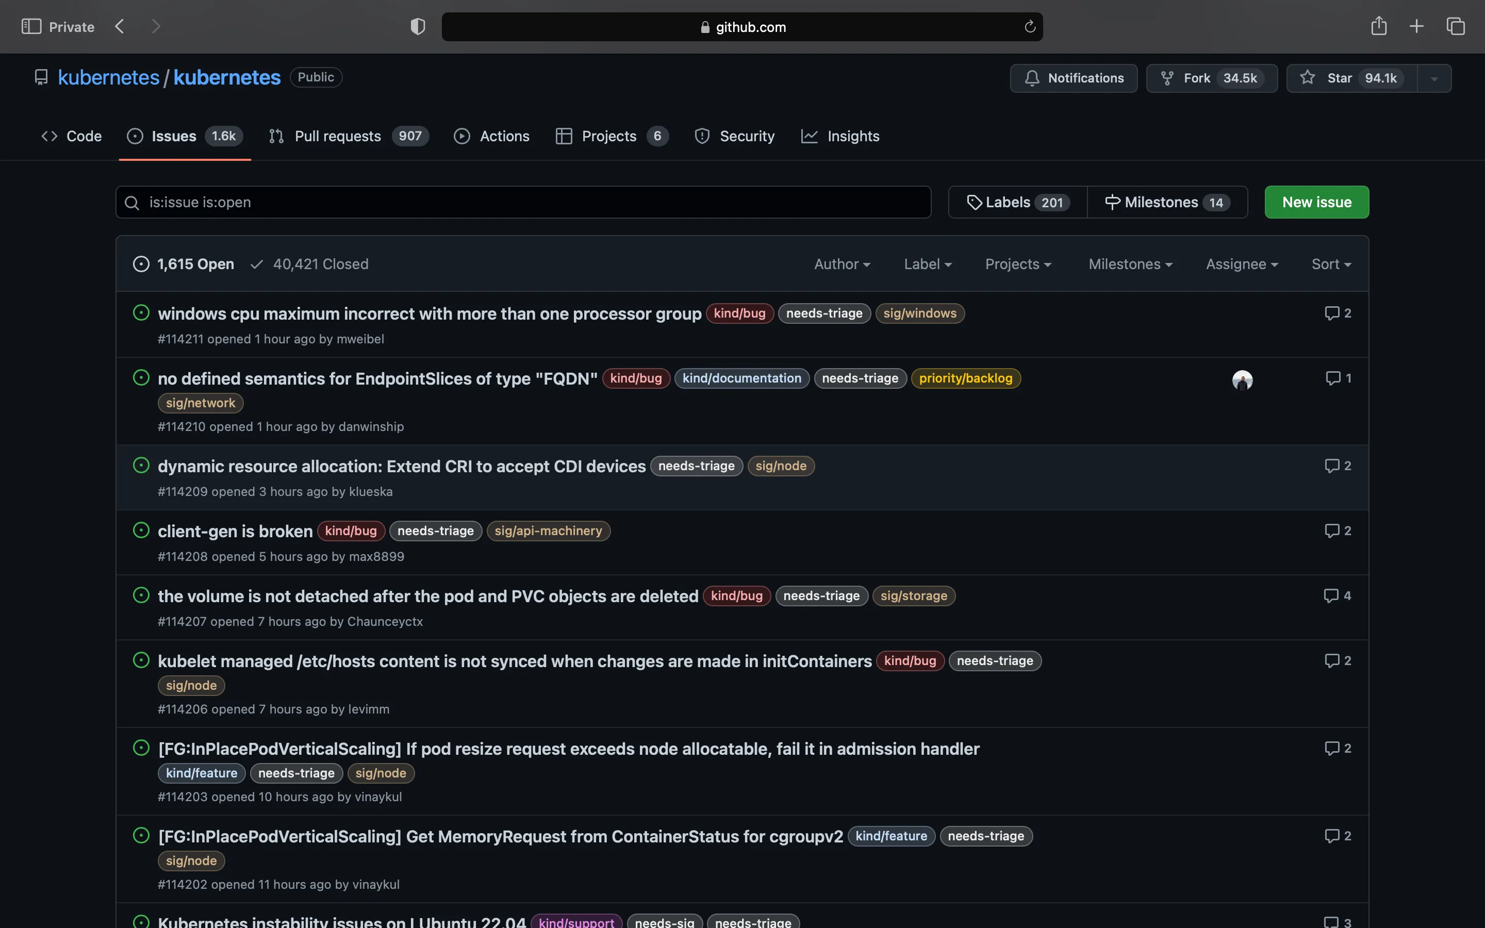1485x928 pixels.
Task: Open the star lists dropdown arrow
Action: coord(1434,78)
